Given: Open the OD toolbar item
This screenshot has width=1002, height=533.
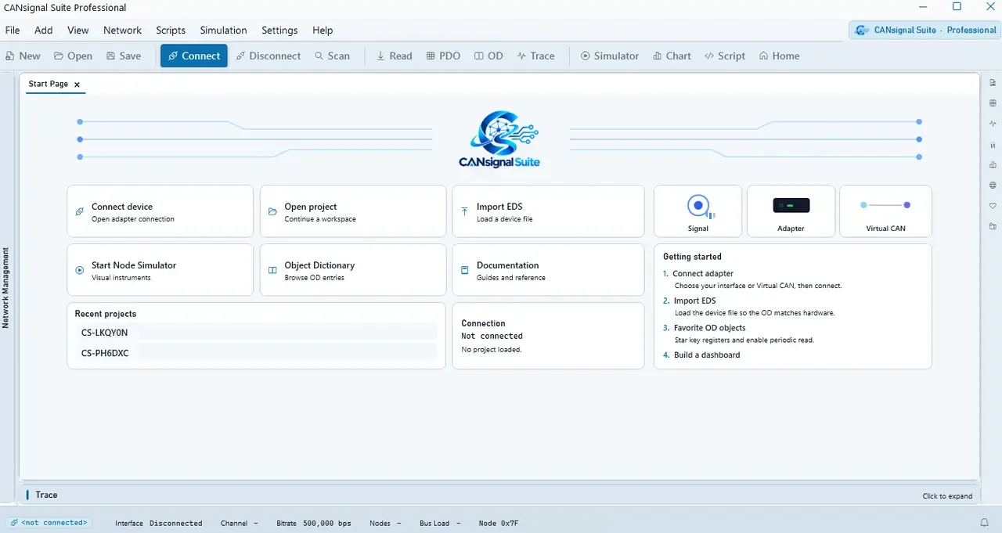Looking at the screenshot, I should [x=488, y=56].
